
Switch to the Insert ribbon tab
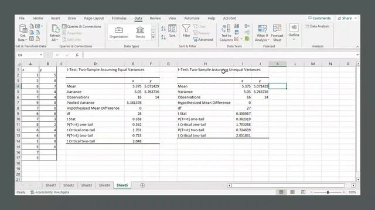(x=55, y=18)
